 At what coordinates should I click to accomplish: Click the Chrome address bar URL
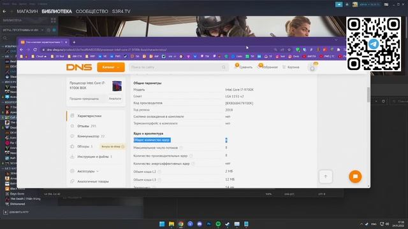[x=106, y=50]
